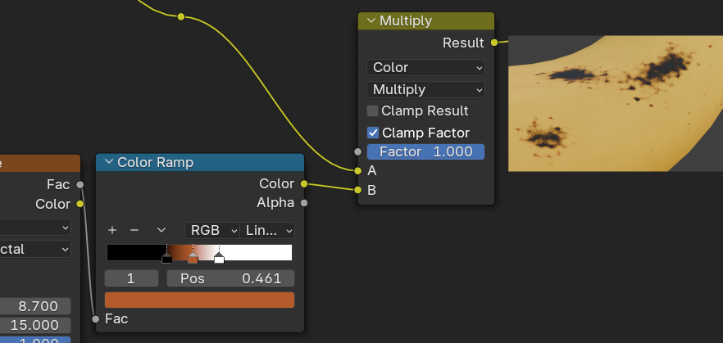The image size is (723, 343).
Task: Click the minus icon to remove color stop
Action: click(x=134, y=230)
